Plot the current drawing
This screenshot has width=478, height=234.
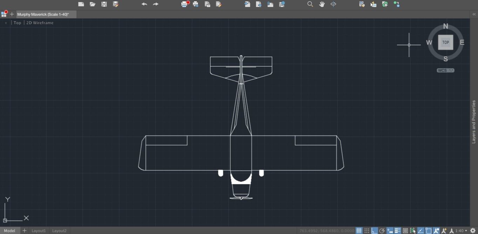point(185,4)
